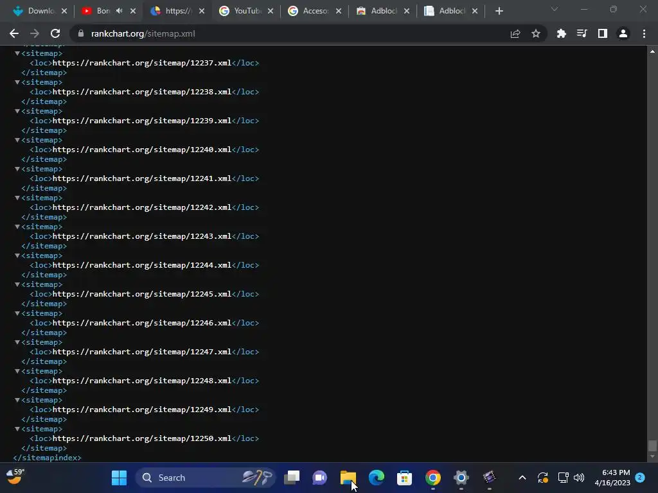Open Microsoft Store from taskbar
The image size is (658, 493).
tap(405, 478)
